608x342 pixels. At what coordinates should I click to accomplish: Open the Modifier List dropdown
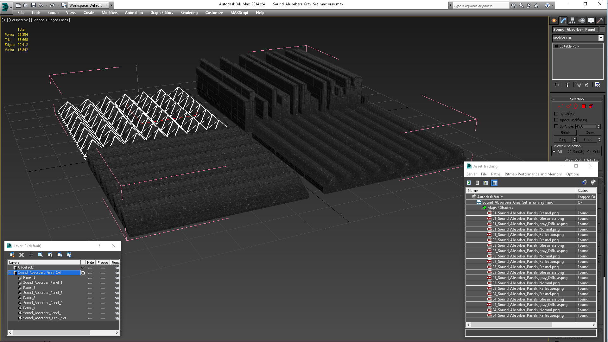(601, 38)
